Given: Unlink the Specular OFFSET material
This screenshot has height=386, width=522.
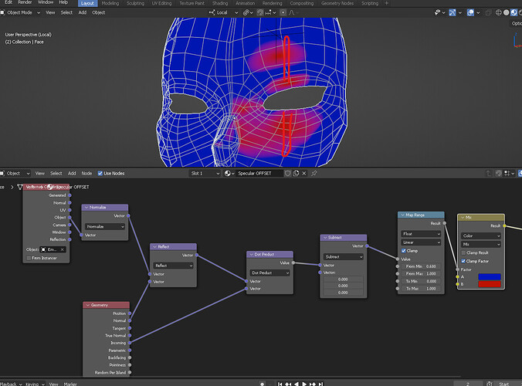Looking at the screenshot, I should [304, 174].
